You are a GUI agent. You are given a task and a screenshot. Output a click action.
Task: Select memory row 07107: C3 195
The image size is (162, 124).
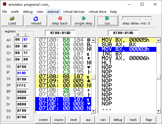click(63, 72)
